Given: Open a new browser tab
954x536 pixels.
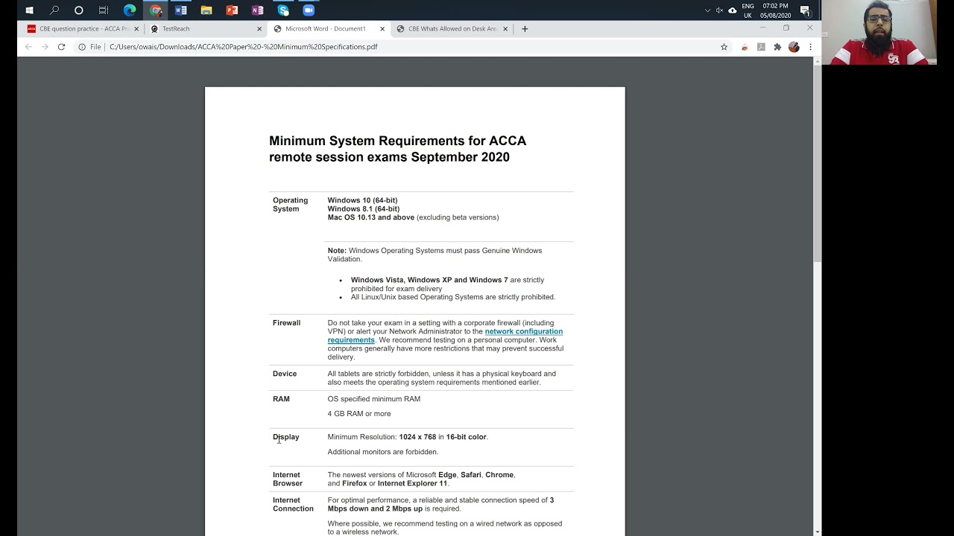Looking at the screenshot, I should pyautogui.click(x=525, y=29).
